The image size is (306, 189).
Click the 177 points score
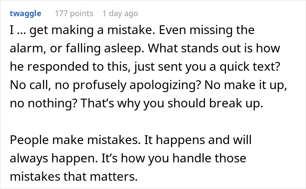tap(74, 14)
